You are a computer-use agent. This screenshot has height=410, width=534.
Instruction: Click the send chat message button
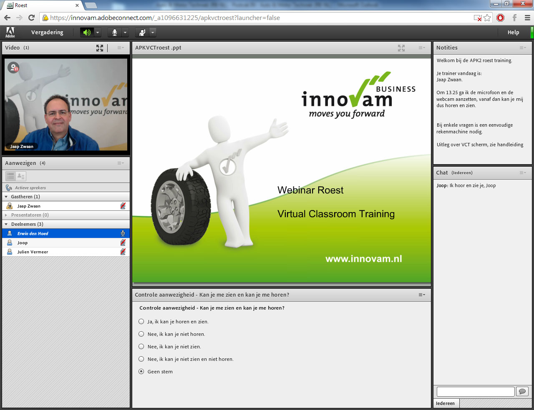point(522,391)
